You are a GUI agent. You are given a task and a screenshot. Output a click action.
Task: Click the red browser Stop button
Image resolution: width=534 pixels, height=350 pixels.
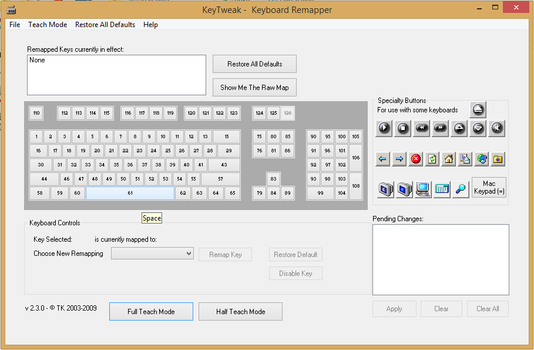[416, 159]
